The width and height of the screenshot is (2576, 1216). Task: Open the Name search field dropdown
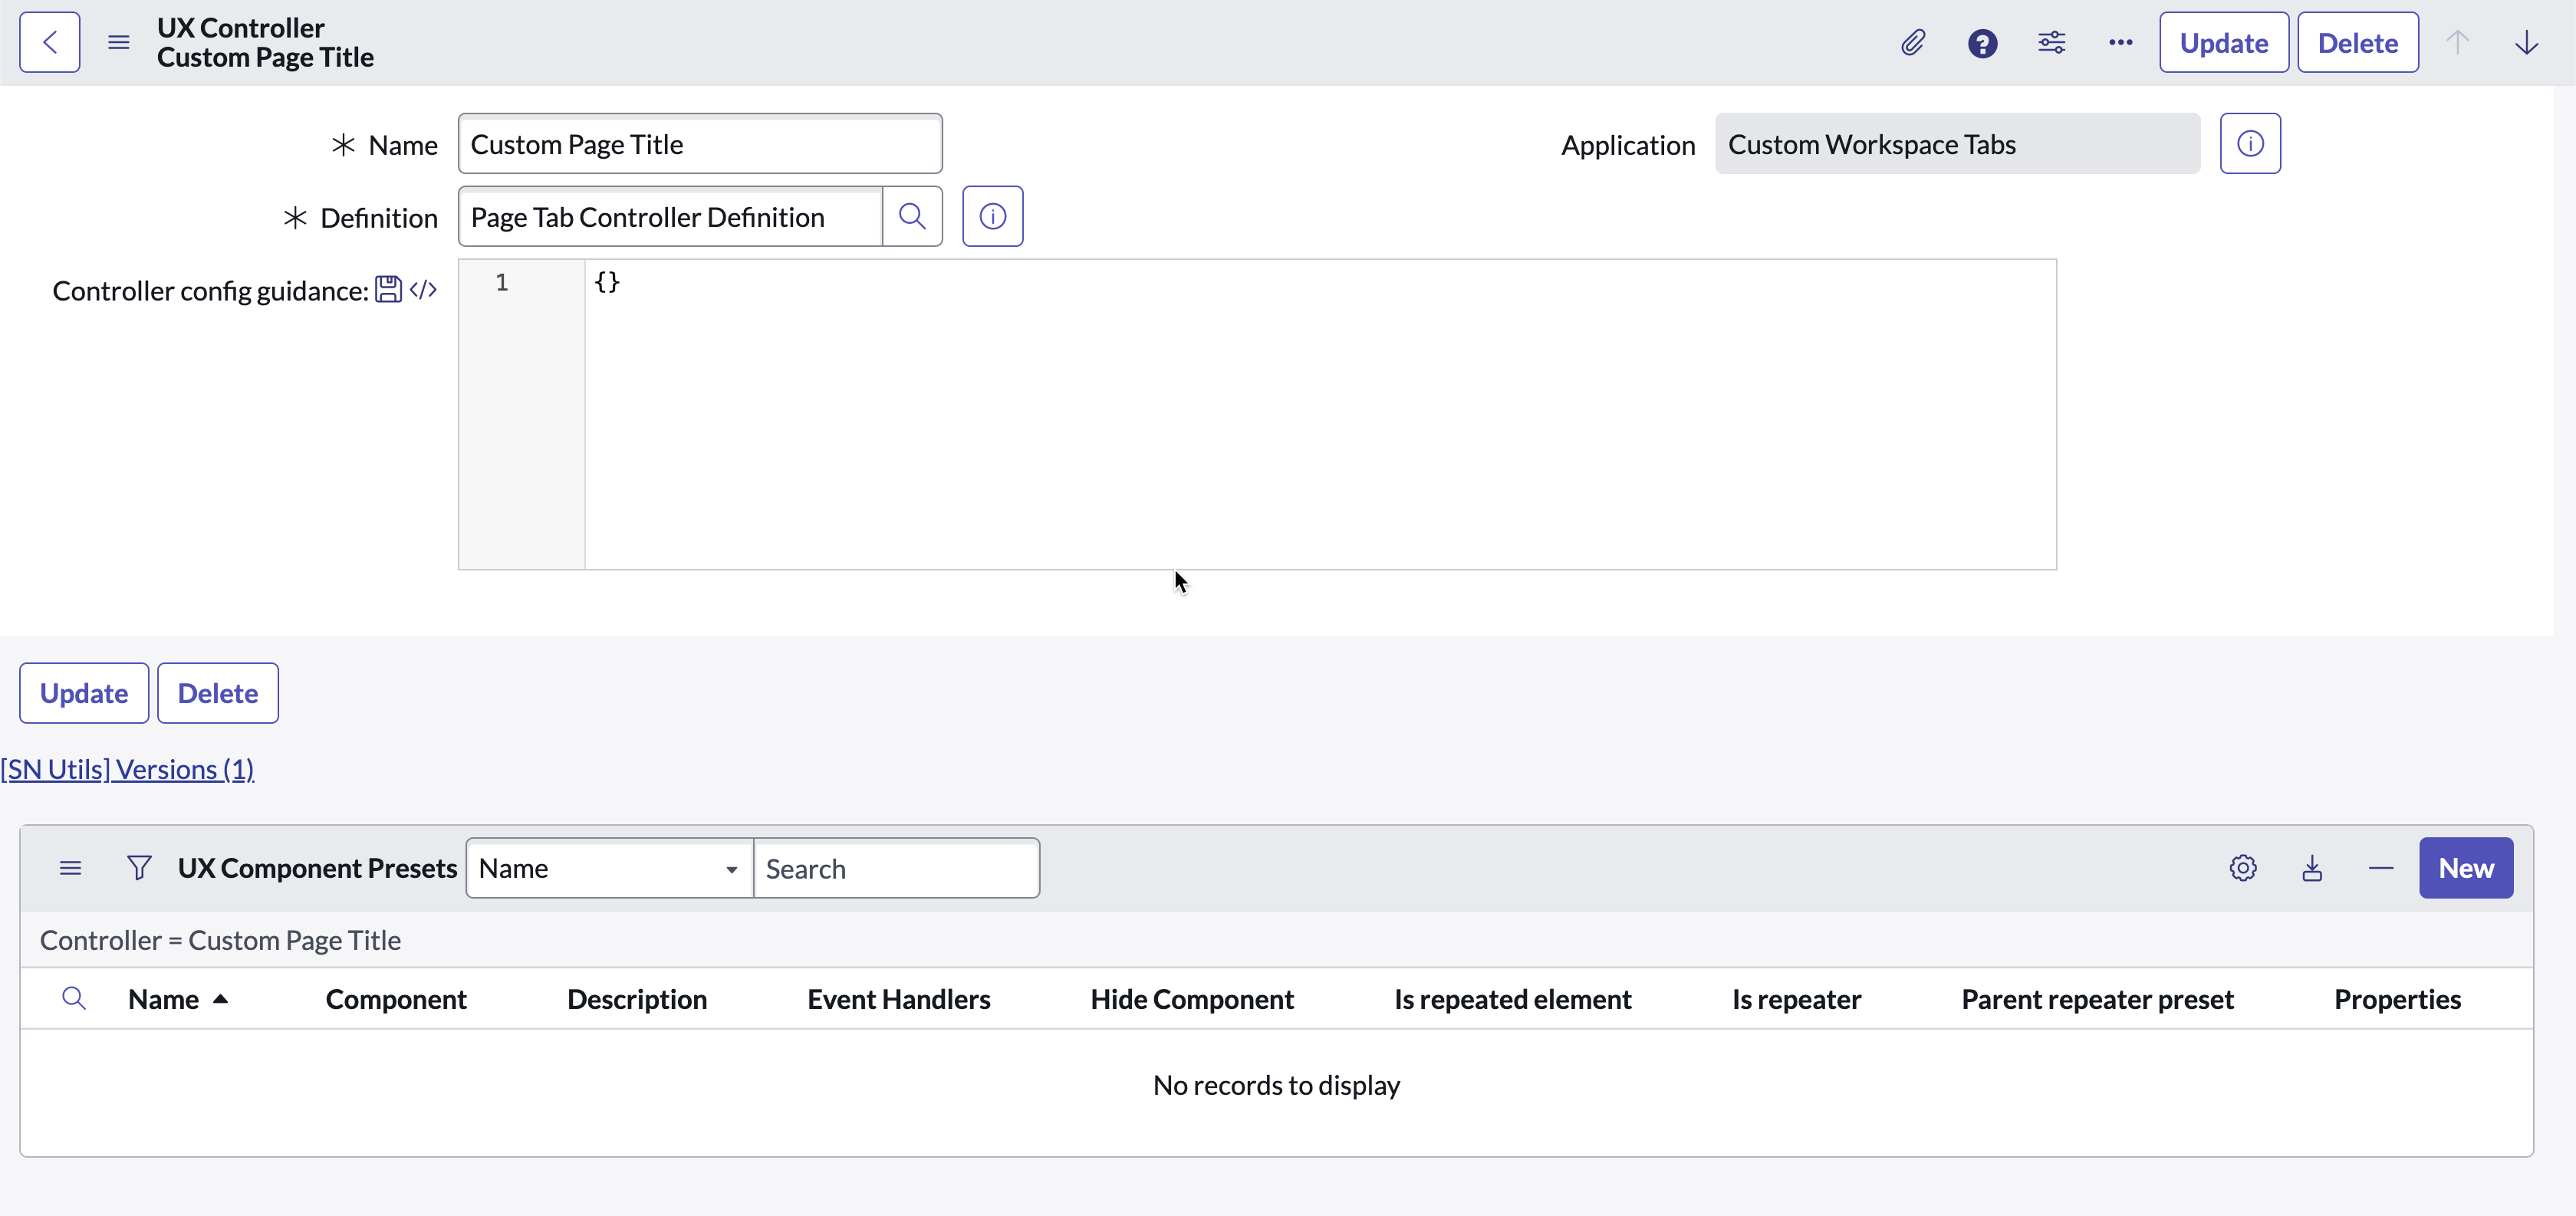pos(730,867)
